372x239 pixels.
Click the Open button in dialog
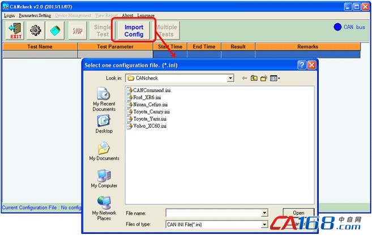coord(298,213)
